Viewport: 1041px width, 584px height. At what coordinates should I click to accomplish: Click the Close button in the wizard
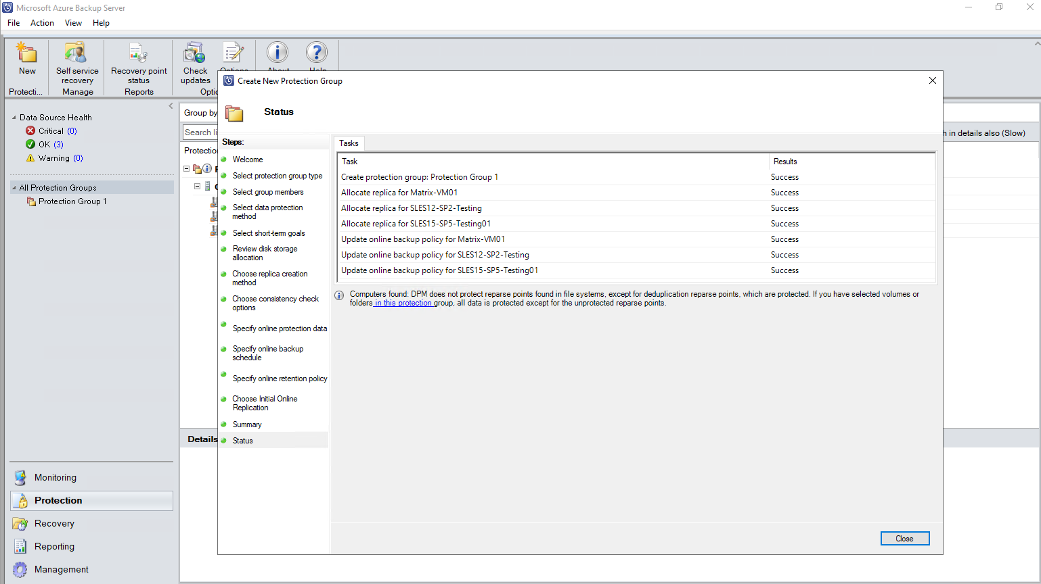pyautogui.click(x=905, y=538)
